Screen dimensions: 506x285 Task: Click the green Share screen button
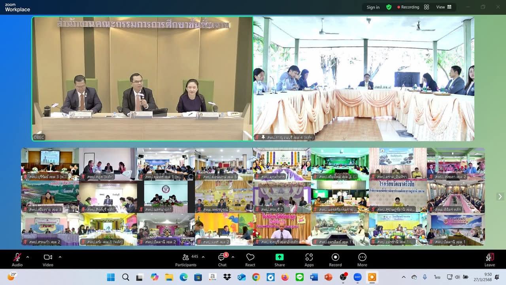tap(279, 260)
